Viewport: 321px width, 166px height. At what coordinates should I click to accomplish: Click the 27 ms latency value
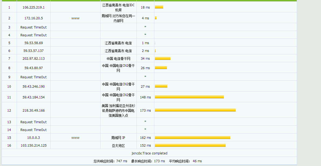145,86
